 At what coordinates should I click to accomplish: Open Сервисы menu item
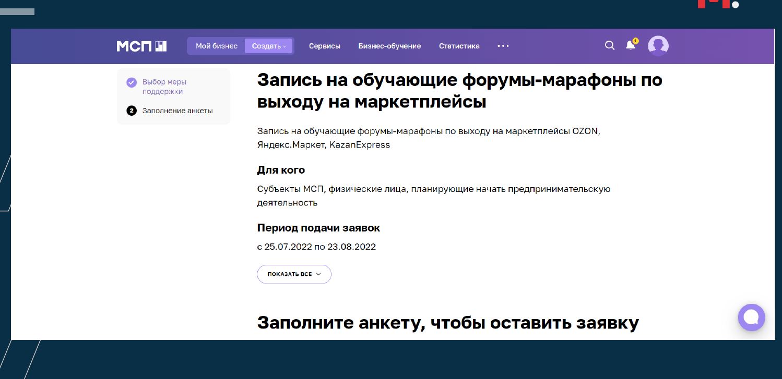(324, 46)
